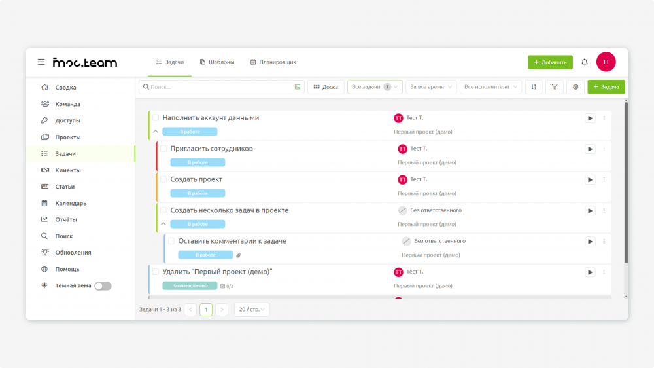Screen dimensions: 654x368
Task: Open task list settings gear
Action: pyautogui.click(x=575, y=87)
